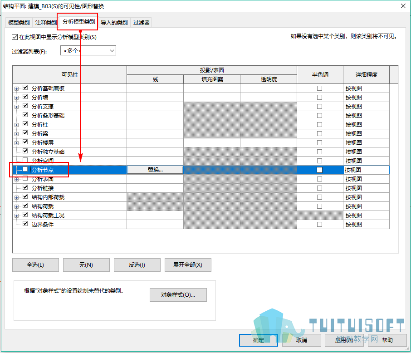Expand the 分析楼层 tree node
411x353 pixels.
(x=16, y=143)
